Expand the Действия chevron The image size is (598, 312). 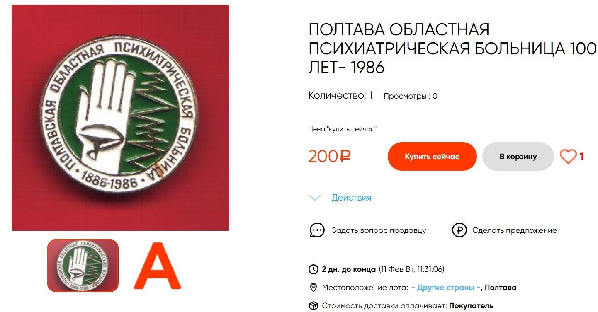(315, 198)
